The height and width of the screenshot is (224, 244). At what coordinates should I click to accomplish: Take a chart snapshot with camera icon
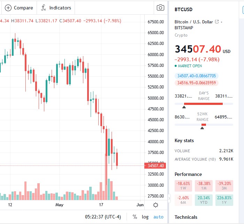click(x=160, y=8)
